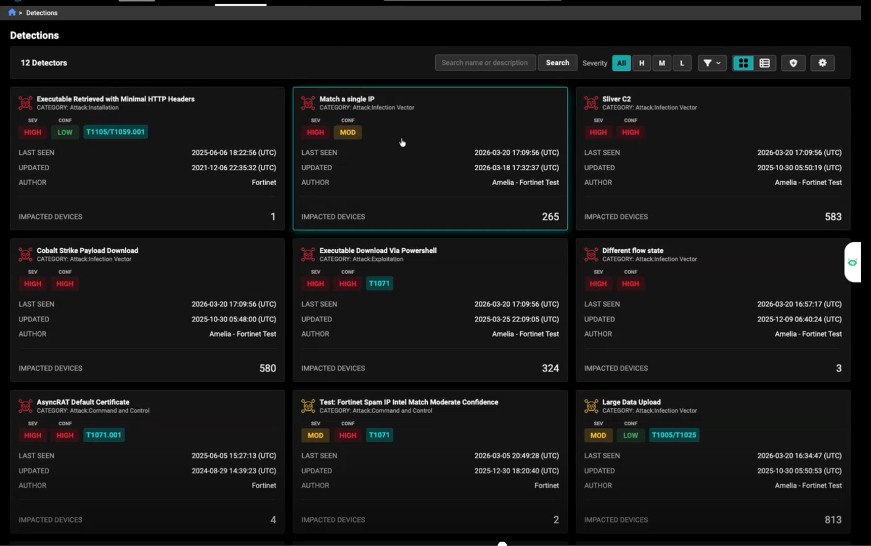This screenshot has width=871, height=546.
Task: Focus the search name or description field
Action: (x=485, y=63)
